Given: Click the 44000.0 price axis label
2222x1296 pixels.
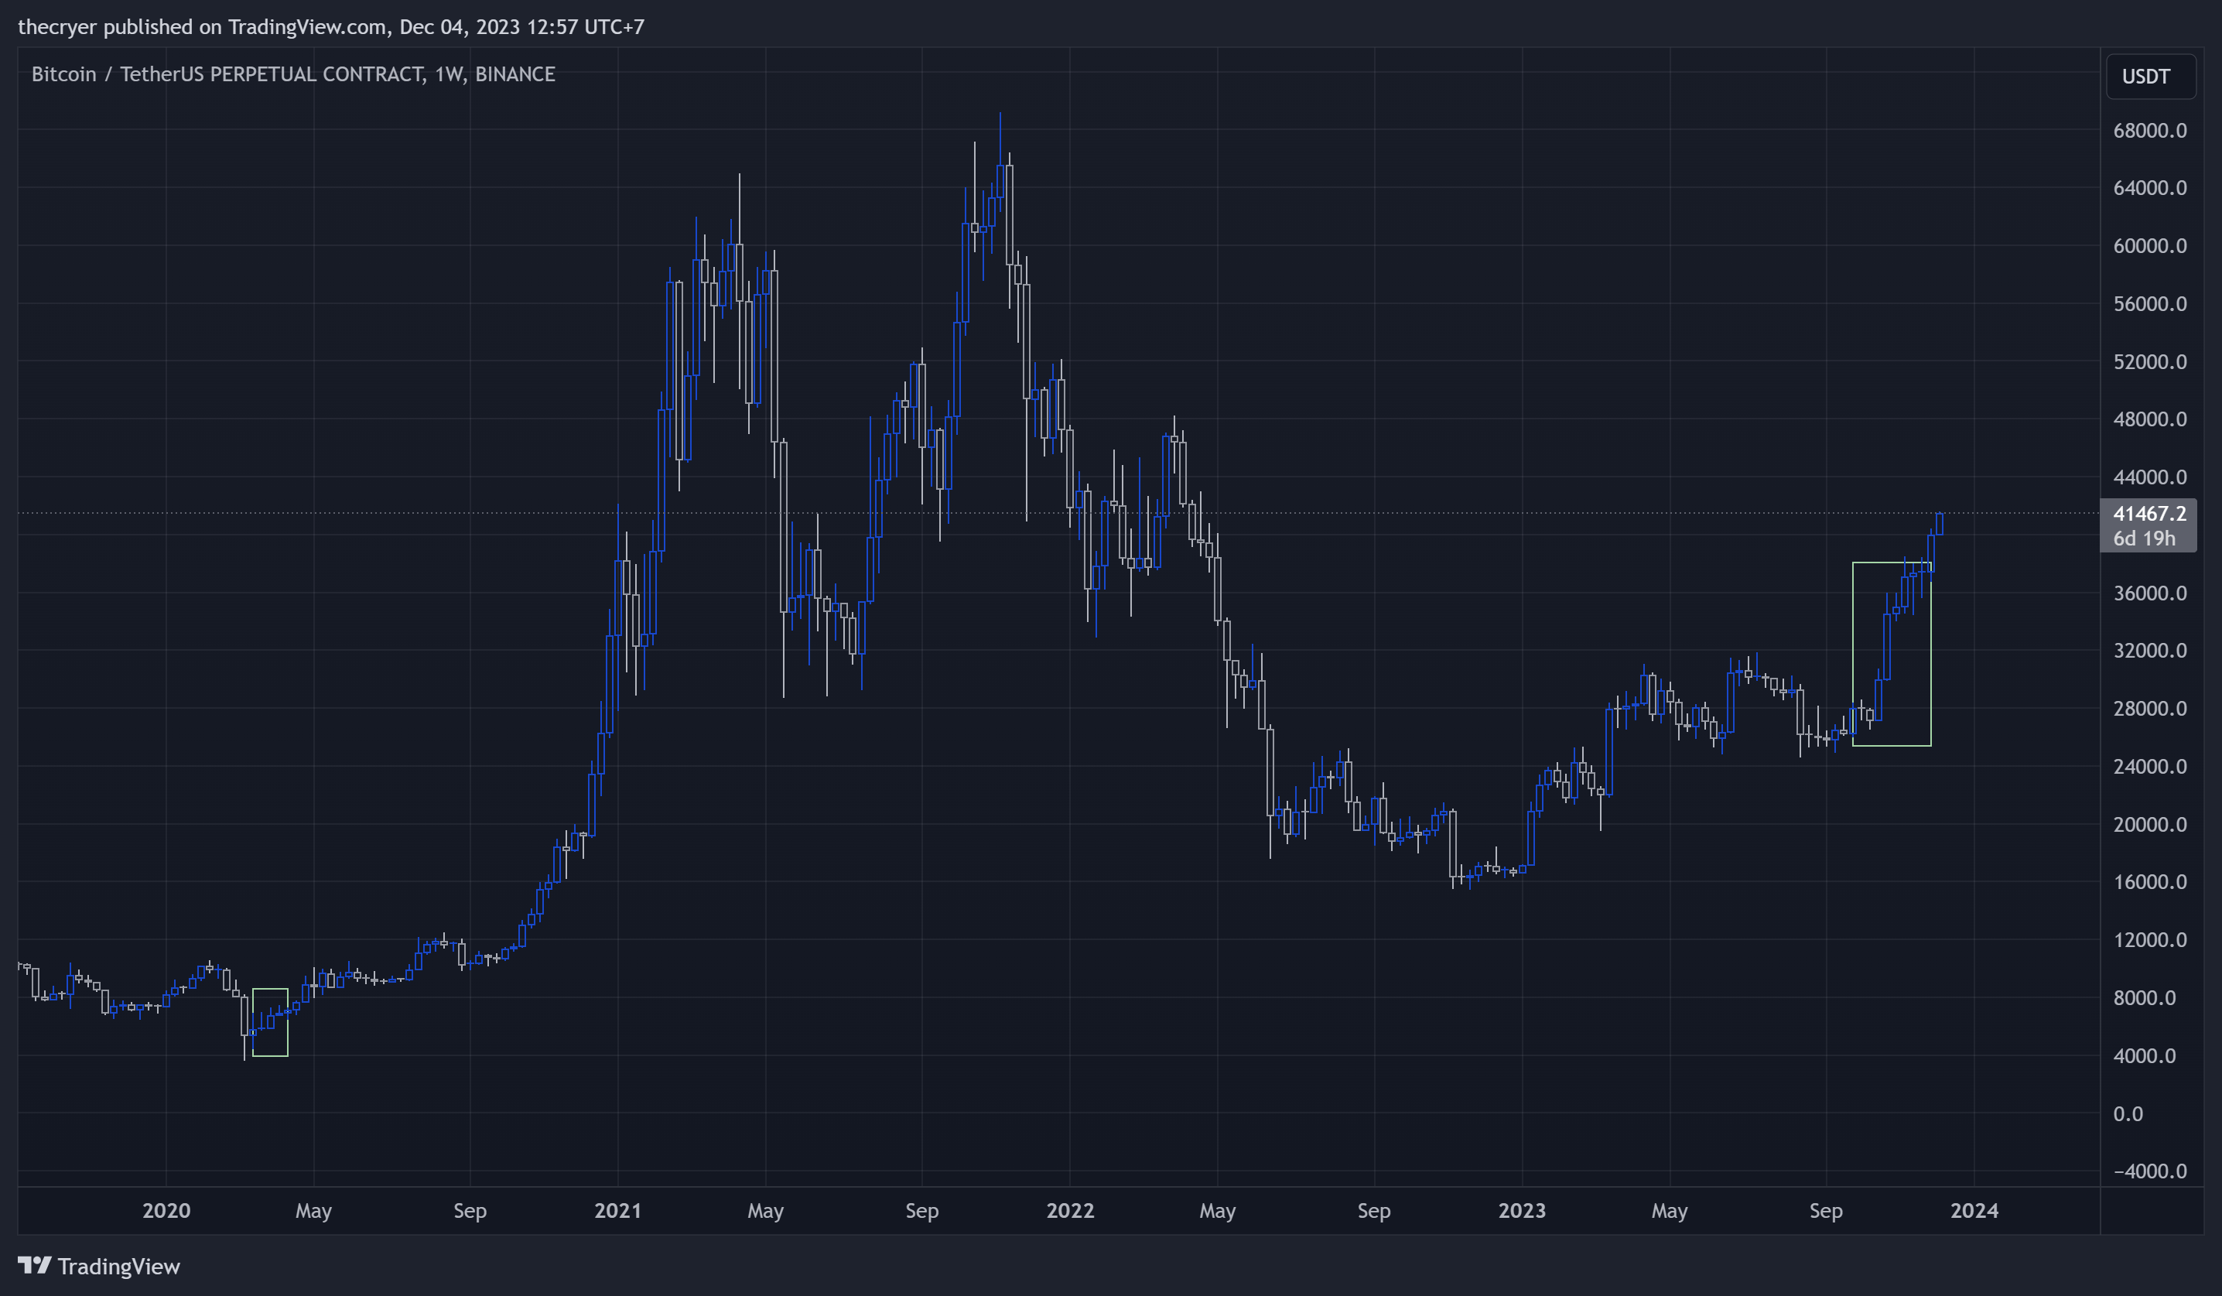Looking at the screenshot, I should (x=2150, y=477).
